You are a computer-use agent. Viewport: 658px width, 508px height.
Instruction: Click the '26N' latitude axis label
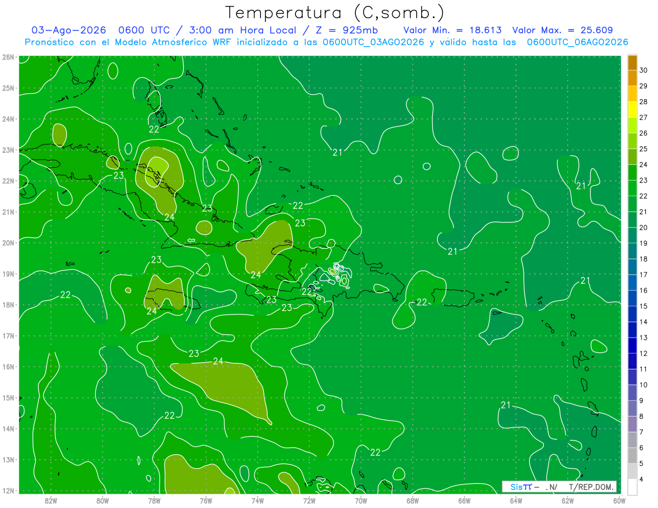[8, 57]
